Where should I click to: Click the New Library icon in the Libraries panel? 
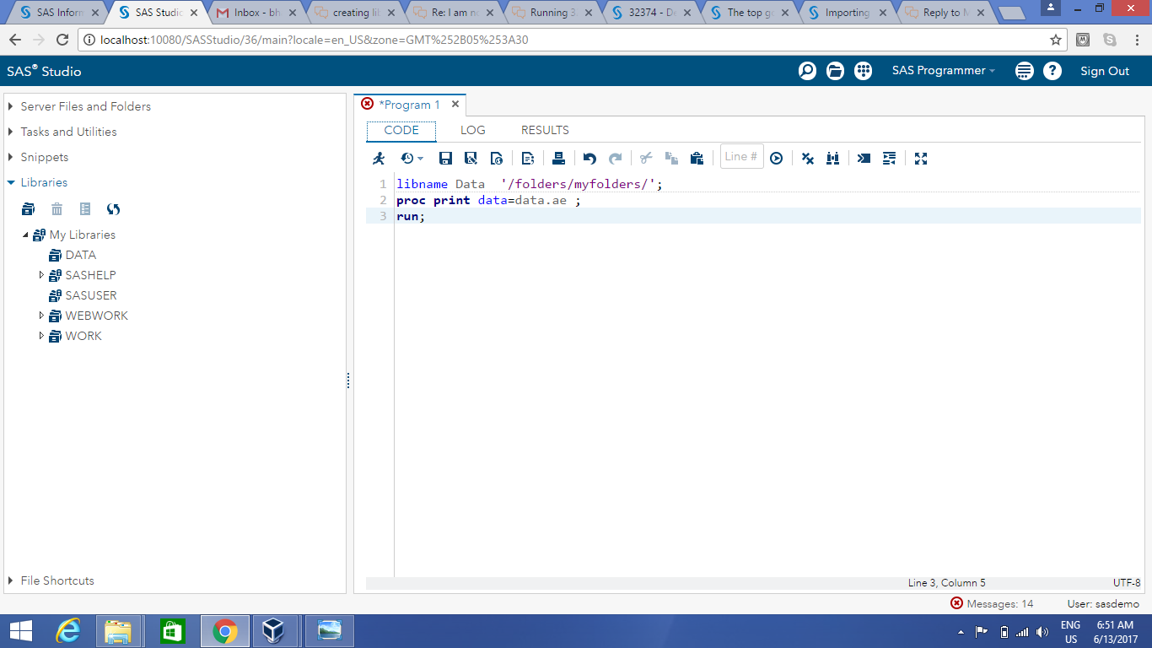point(29,209)
